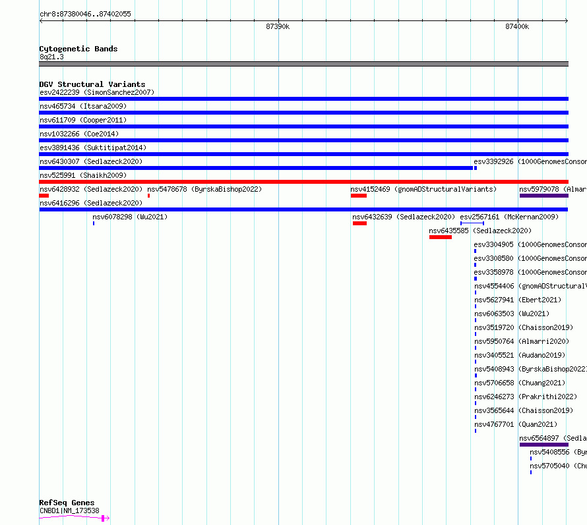Select the nsv6430307 (Sedlazeck2020) variant label
This screenshot has height=525, width=587.
pyautogui.click(x=91, y=161)
